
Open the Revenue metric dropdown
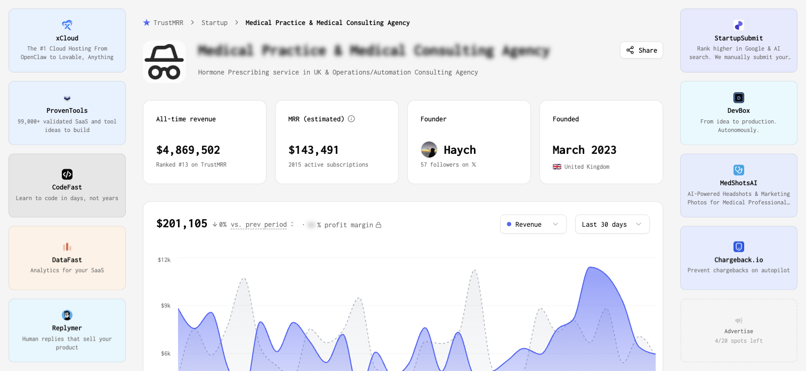click(x=533, y=224)
